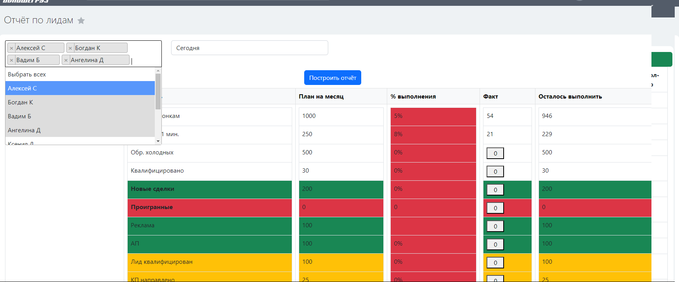Image resolution: width=679 pixels, height=282 pixels.
Task: Click the Проигранные row label
Action: [x=152, y=207]
